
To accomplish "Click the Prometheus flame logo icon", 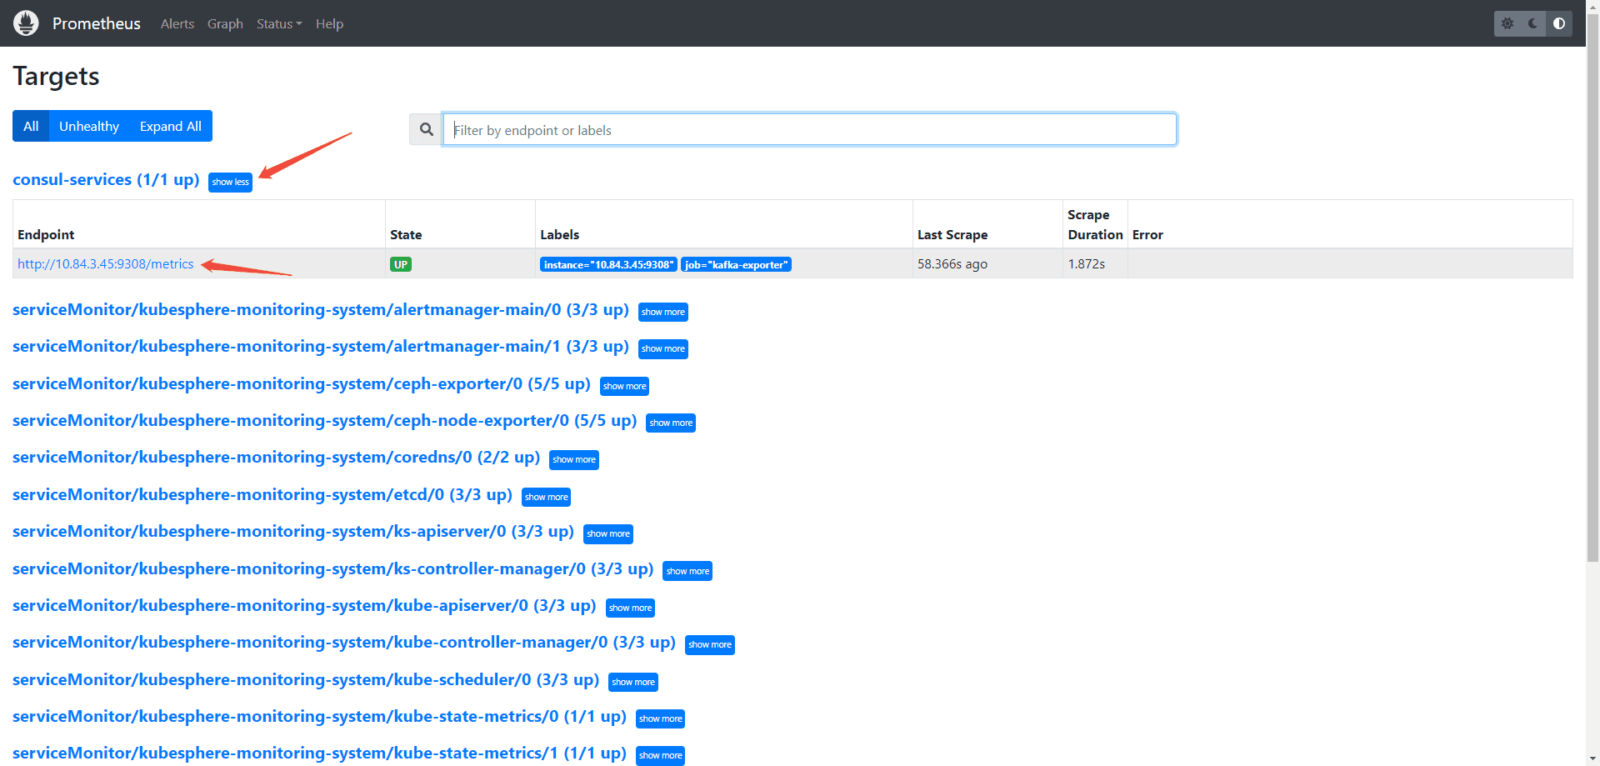I will [x=26, y=23].
